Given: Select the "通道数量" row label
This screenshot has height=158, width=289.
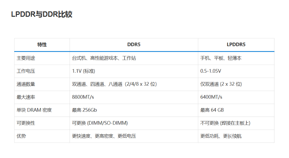Looking at the screenshot, I should click(x=26, y=84).
